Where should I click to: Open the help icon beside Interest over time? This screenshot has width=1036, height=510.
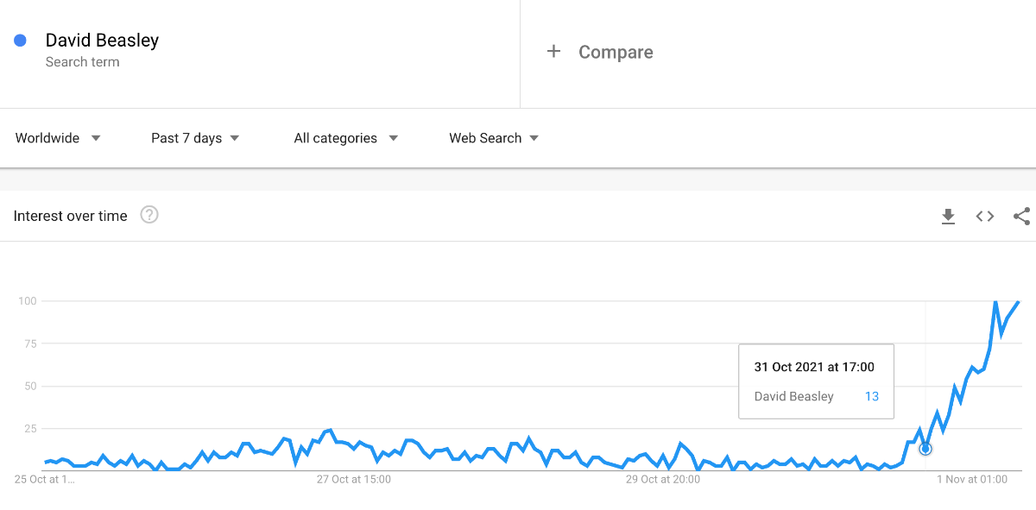(x=149, y=216)
